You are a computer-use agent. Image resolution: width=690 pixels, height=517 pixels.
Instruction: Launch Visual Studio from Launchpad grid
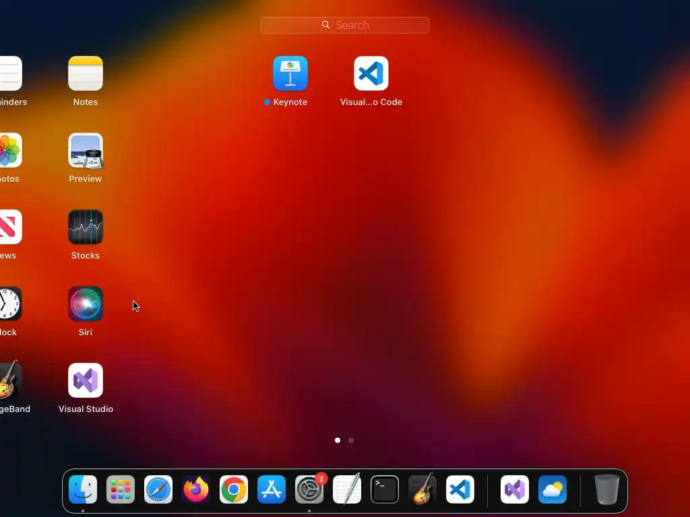tap(86, 380)
